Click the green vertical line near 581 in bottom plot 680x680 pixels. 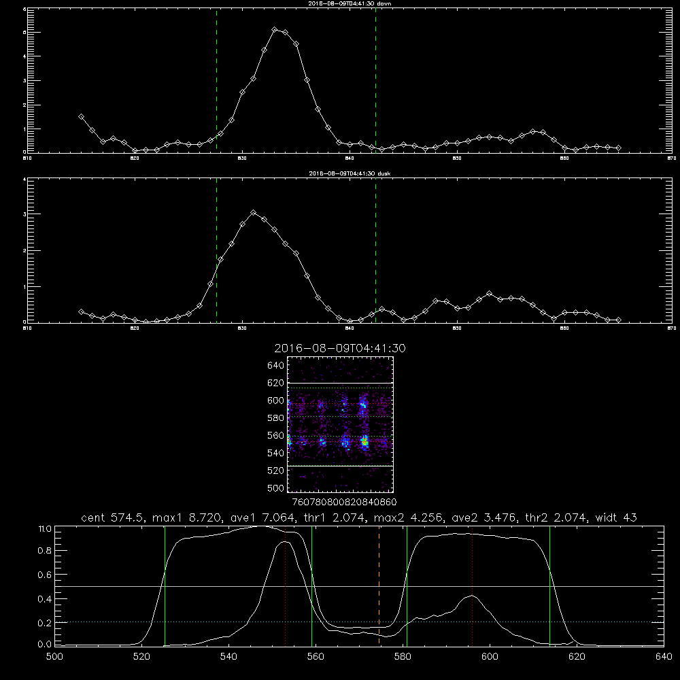pos(407,585)
